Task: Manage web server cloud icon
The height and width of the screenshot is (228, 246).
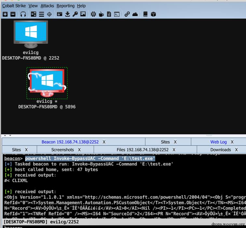Action: (x=135, y=14)
